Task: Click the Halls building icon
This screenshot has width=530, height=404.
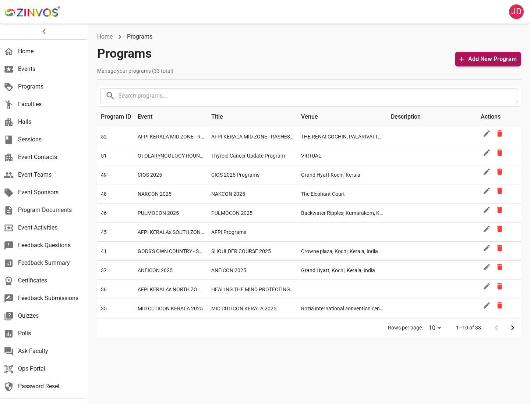Action: point(9,122)
